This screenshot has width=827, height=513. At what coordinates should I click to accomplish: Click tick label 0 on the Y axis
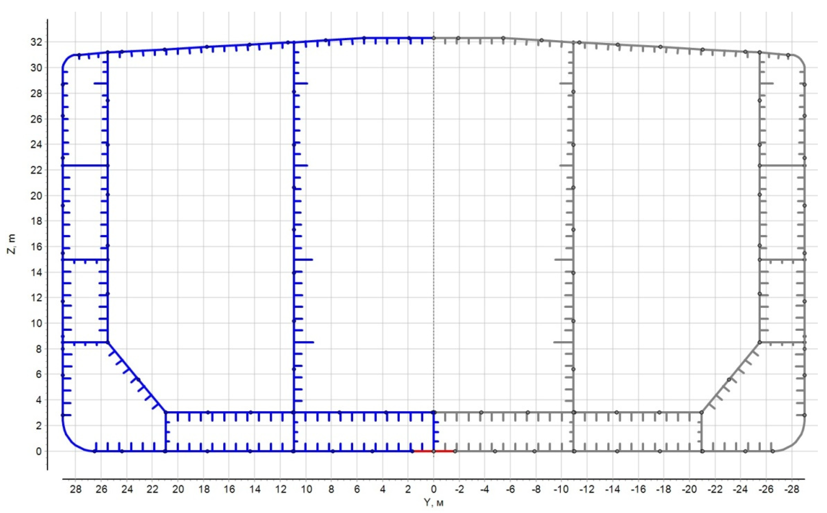(433, 490)
